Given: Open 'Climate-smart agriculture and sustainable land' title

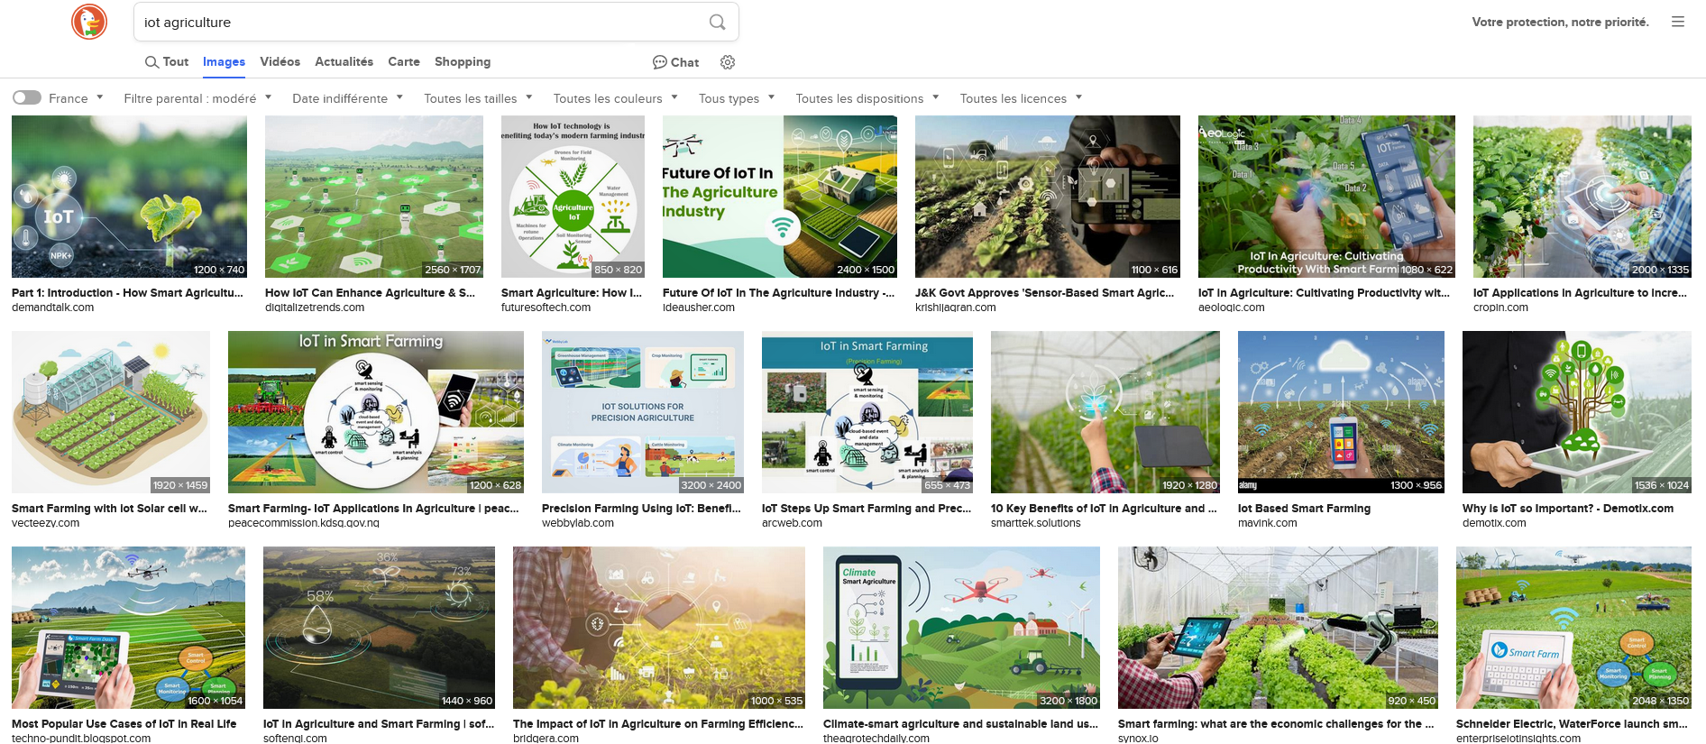Looking at the screenshot, I should pos(960,724).
